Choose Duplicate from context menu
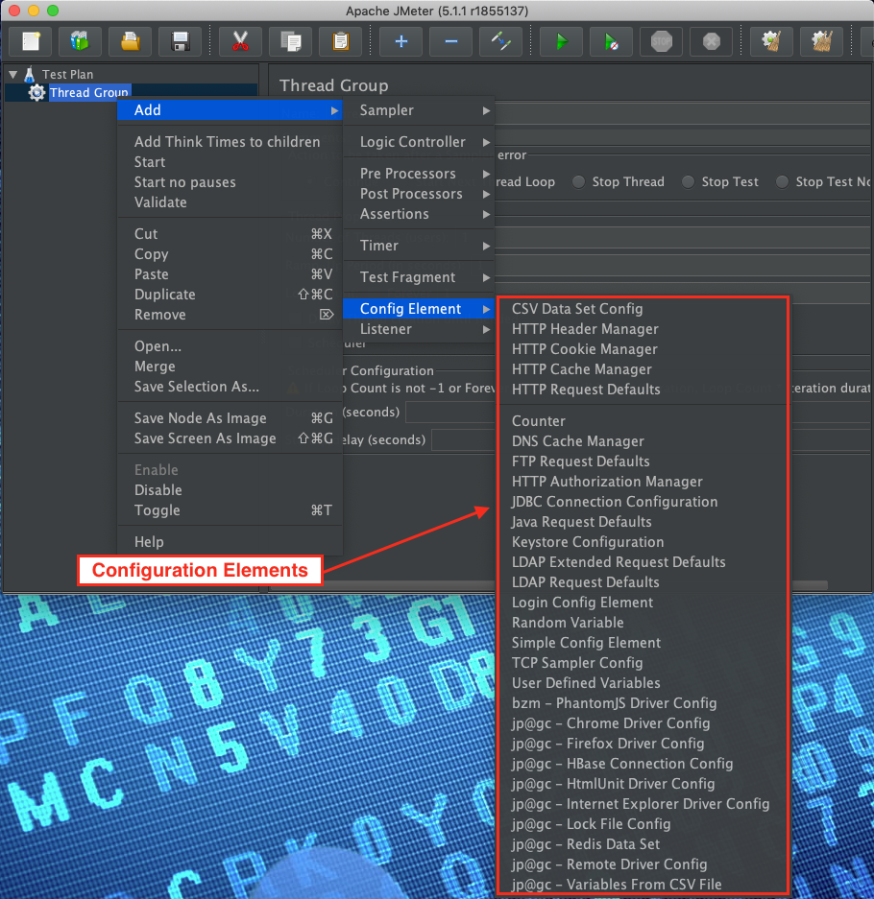Screen dimensions: 874x899 point(231,295)
